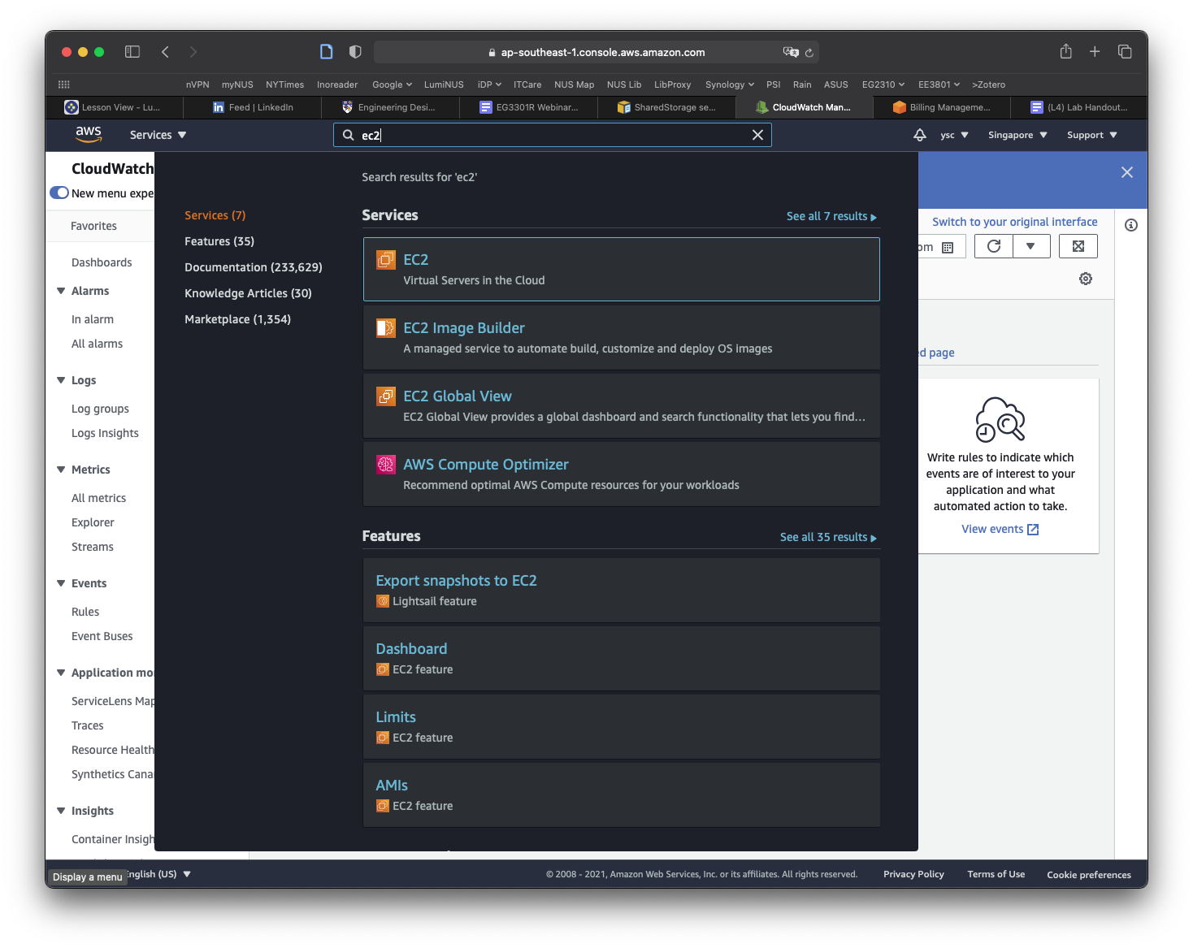Click the Safari sidebar toggle icon

132,52
